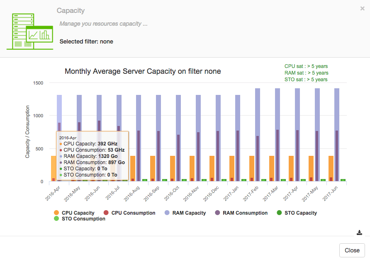Toggle STO Capacity series in legend
370x264 pixels.
[297, 213]
